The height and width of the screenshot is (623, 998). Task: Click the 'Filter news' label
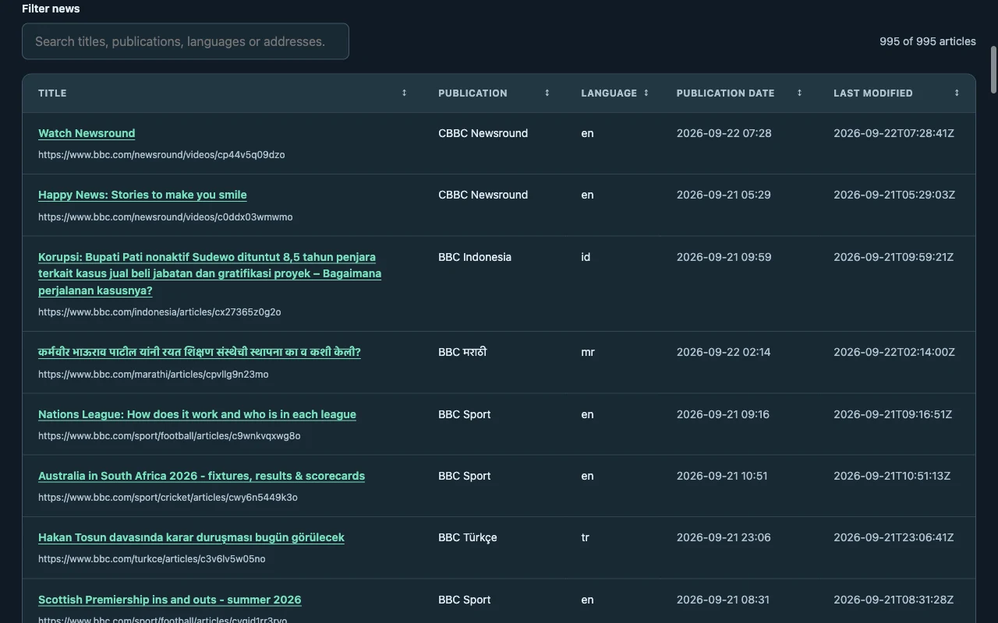[51, 9]
